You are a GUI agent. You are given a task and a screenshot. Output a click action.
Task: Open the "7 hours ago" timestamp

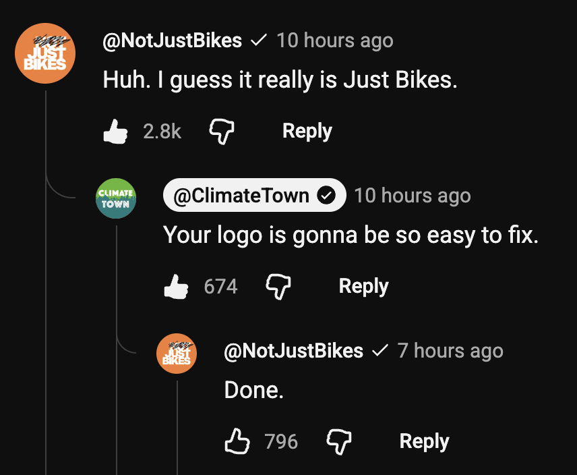450,351
